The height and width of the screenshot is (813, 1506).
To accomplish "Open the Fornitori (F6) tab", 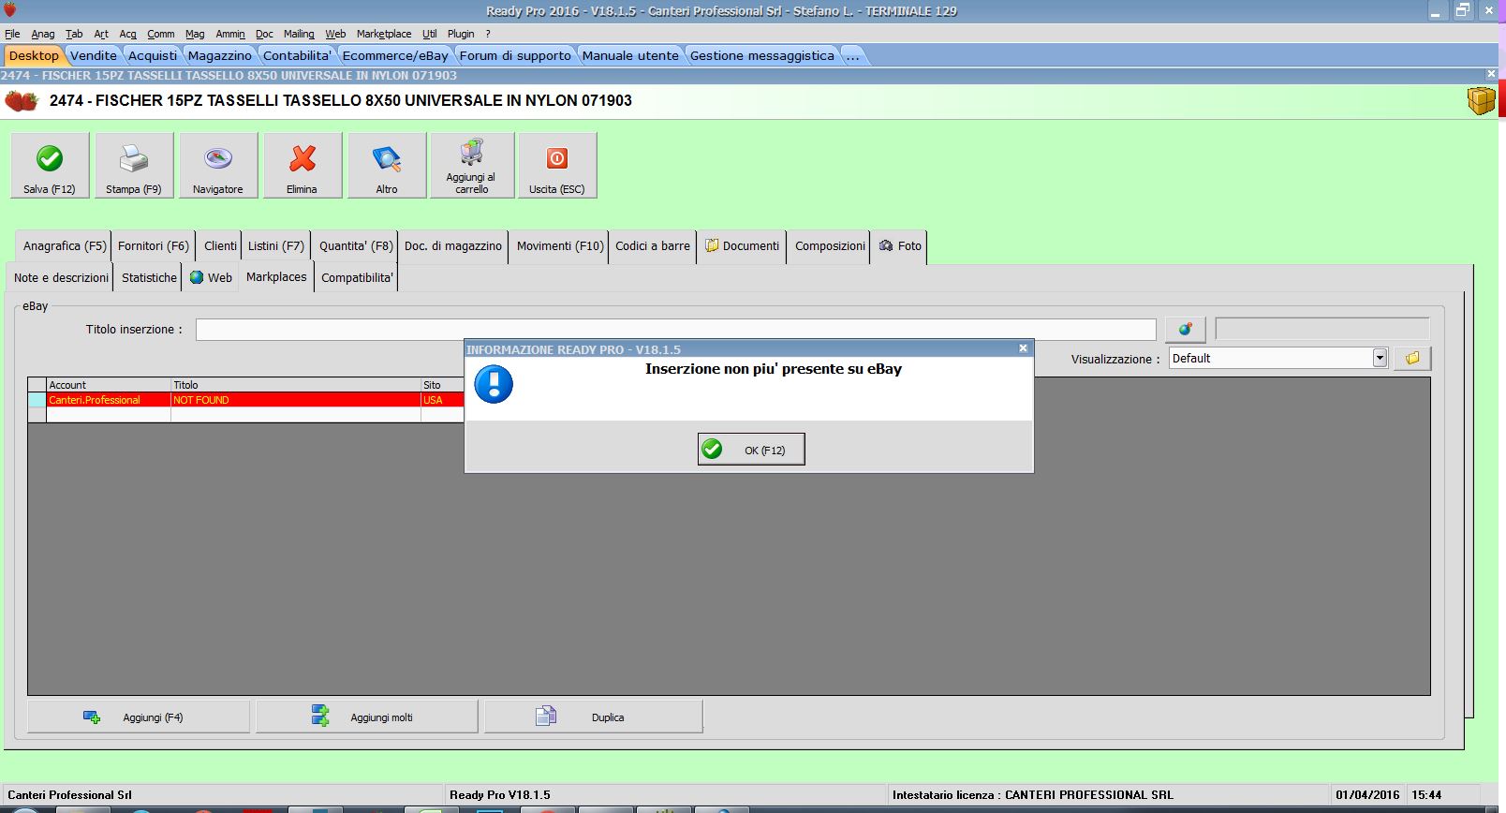I will pos(154,246).
